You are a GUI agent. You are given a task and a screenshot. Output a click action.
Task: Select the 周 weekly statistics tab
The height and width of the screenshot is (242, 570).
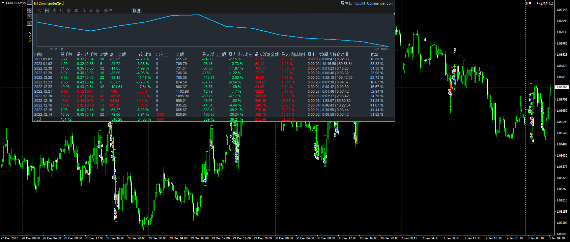(54, 11)
